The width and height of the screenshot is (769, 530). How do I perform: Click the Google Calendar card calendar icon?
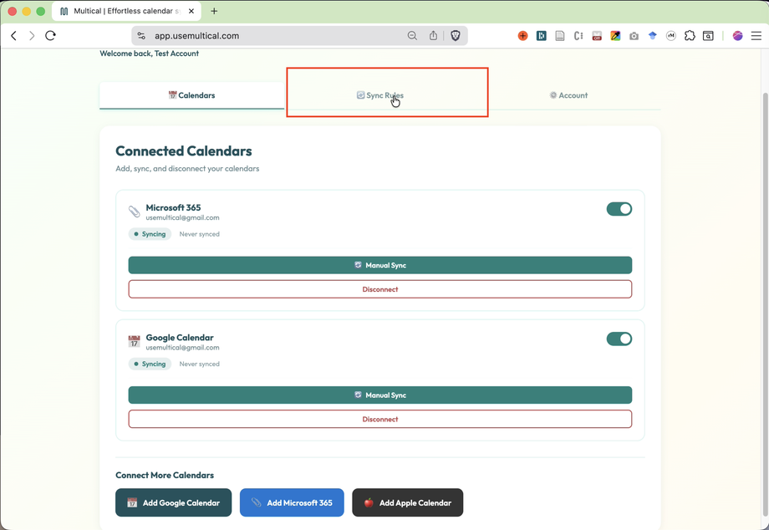point(134,341)
